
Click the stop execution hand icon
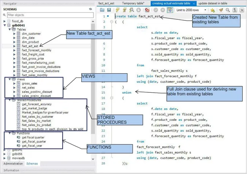139,10
